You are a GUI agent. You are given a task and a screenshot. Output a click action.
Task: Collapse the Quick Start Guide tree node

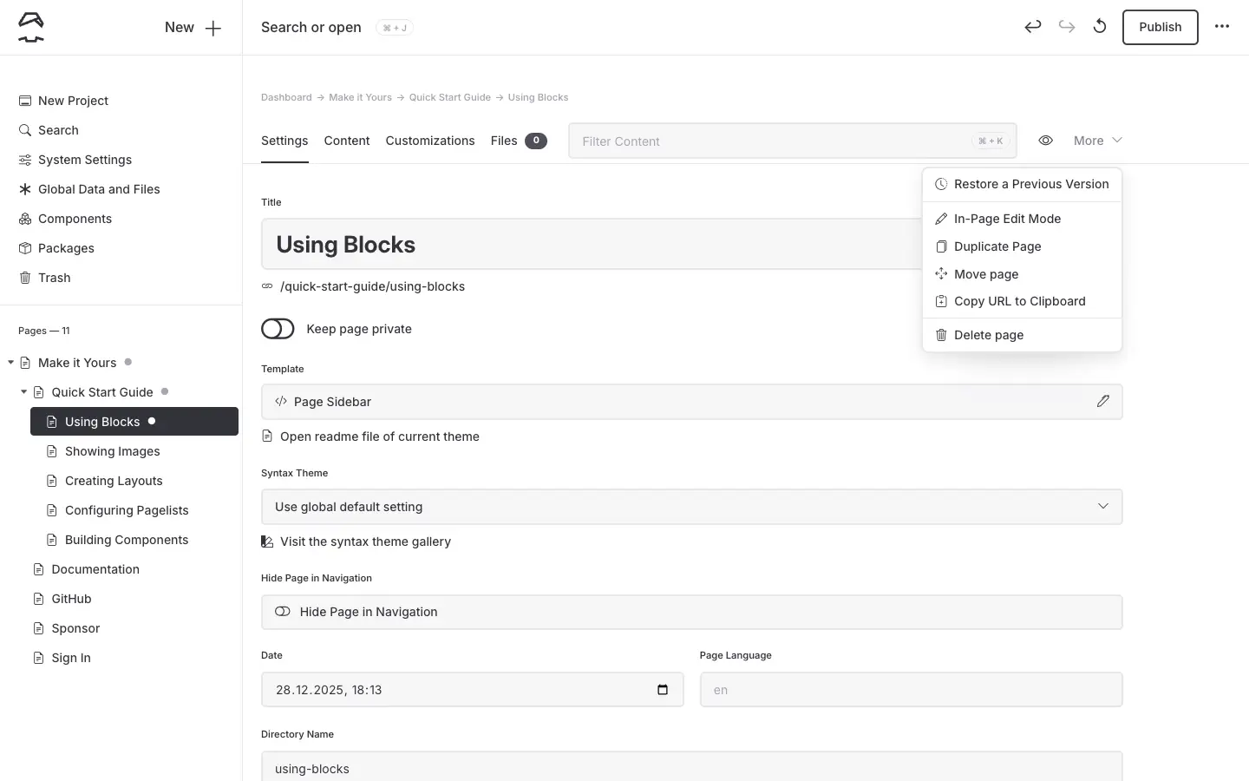pyautogui.click(x=24, y=392)
